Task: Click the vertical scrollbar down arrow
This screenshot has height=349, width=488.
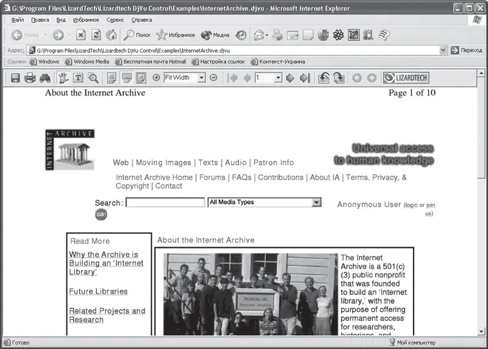Action: (481, 331)
